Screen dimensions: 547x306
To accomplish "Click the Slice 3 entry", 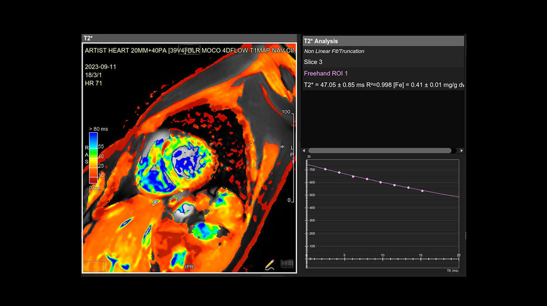I will coord(312,62).
